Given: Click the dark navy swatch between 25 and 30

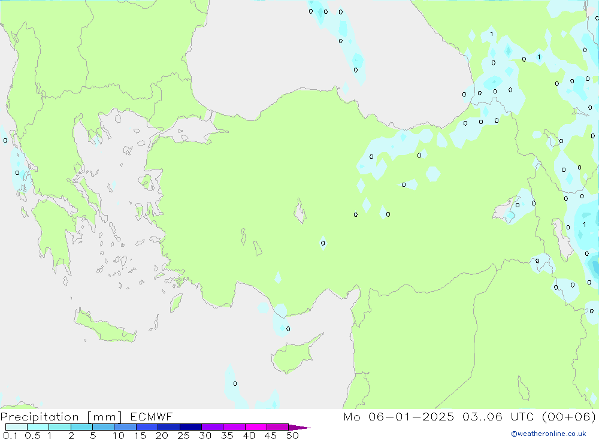Looking at the screenshot, I should click(x=190, y=427).
